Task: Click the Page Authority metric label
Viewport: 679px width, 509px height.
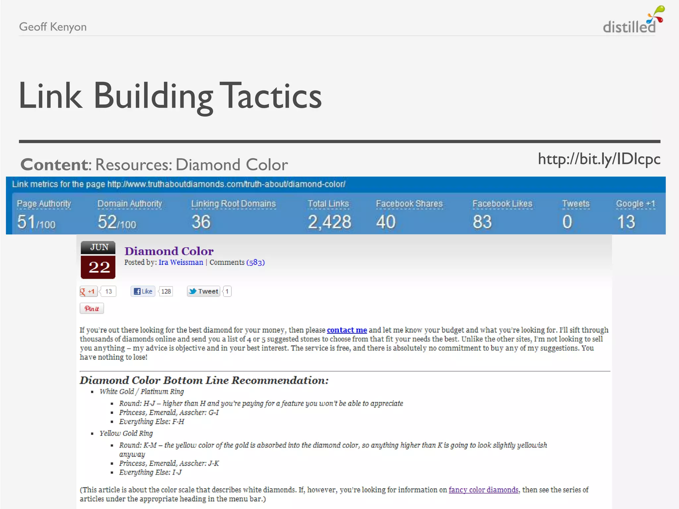Action: pyautogui.click(x=44, y=204)
